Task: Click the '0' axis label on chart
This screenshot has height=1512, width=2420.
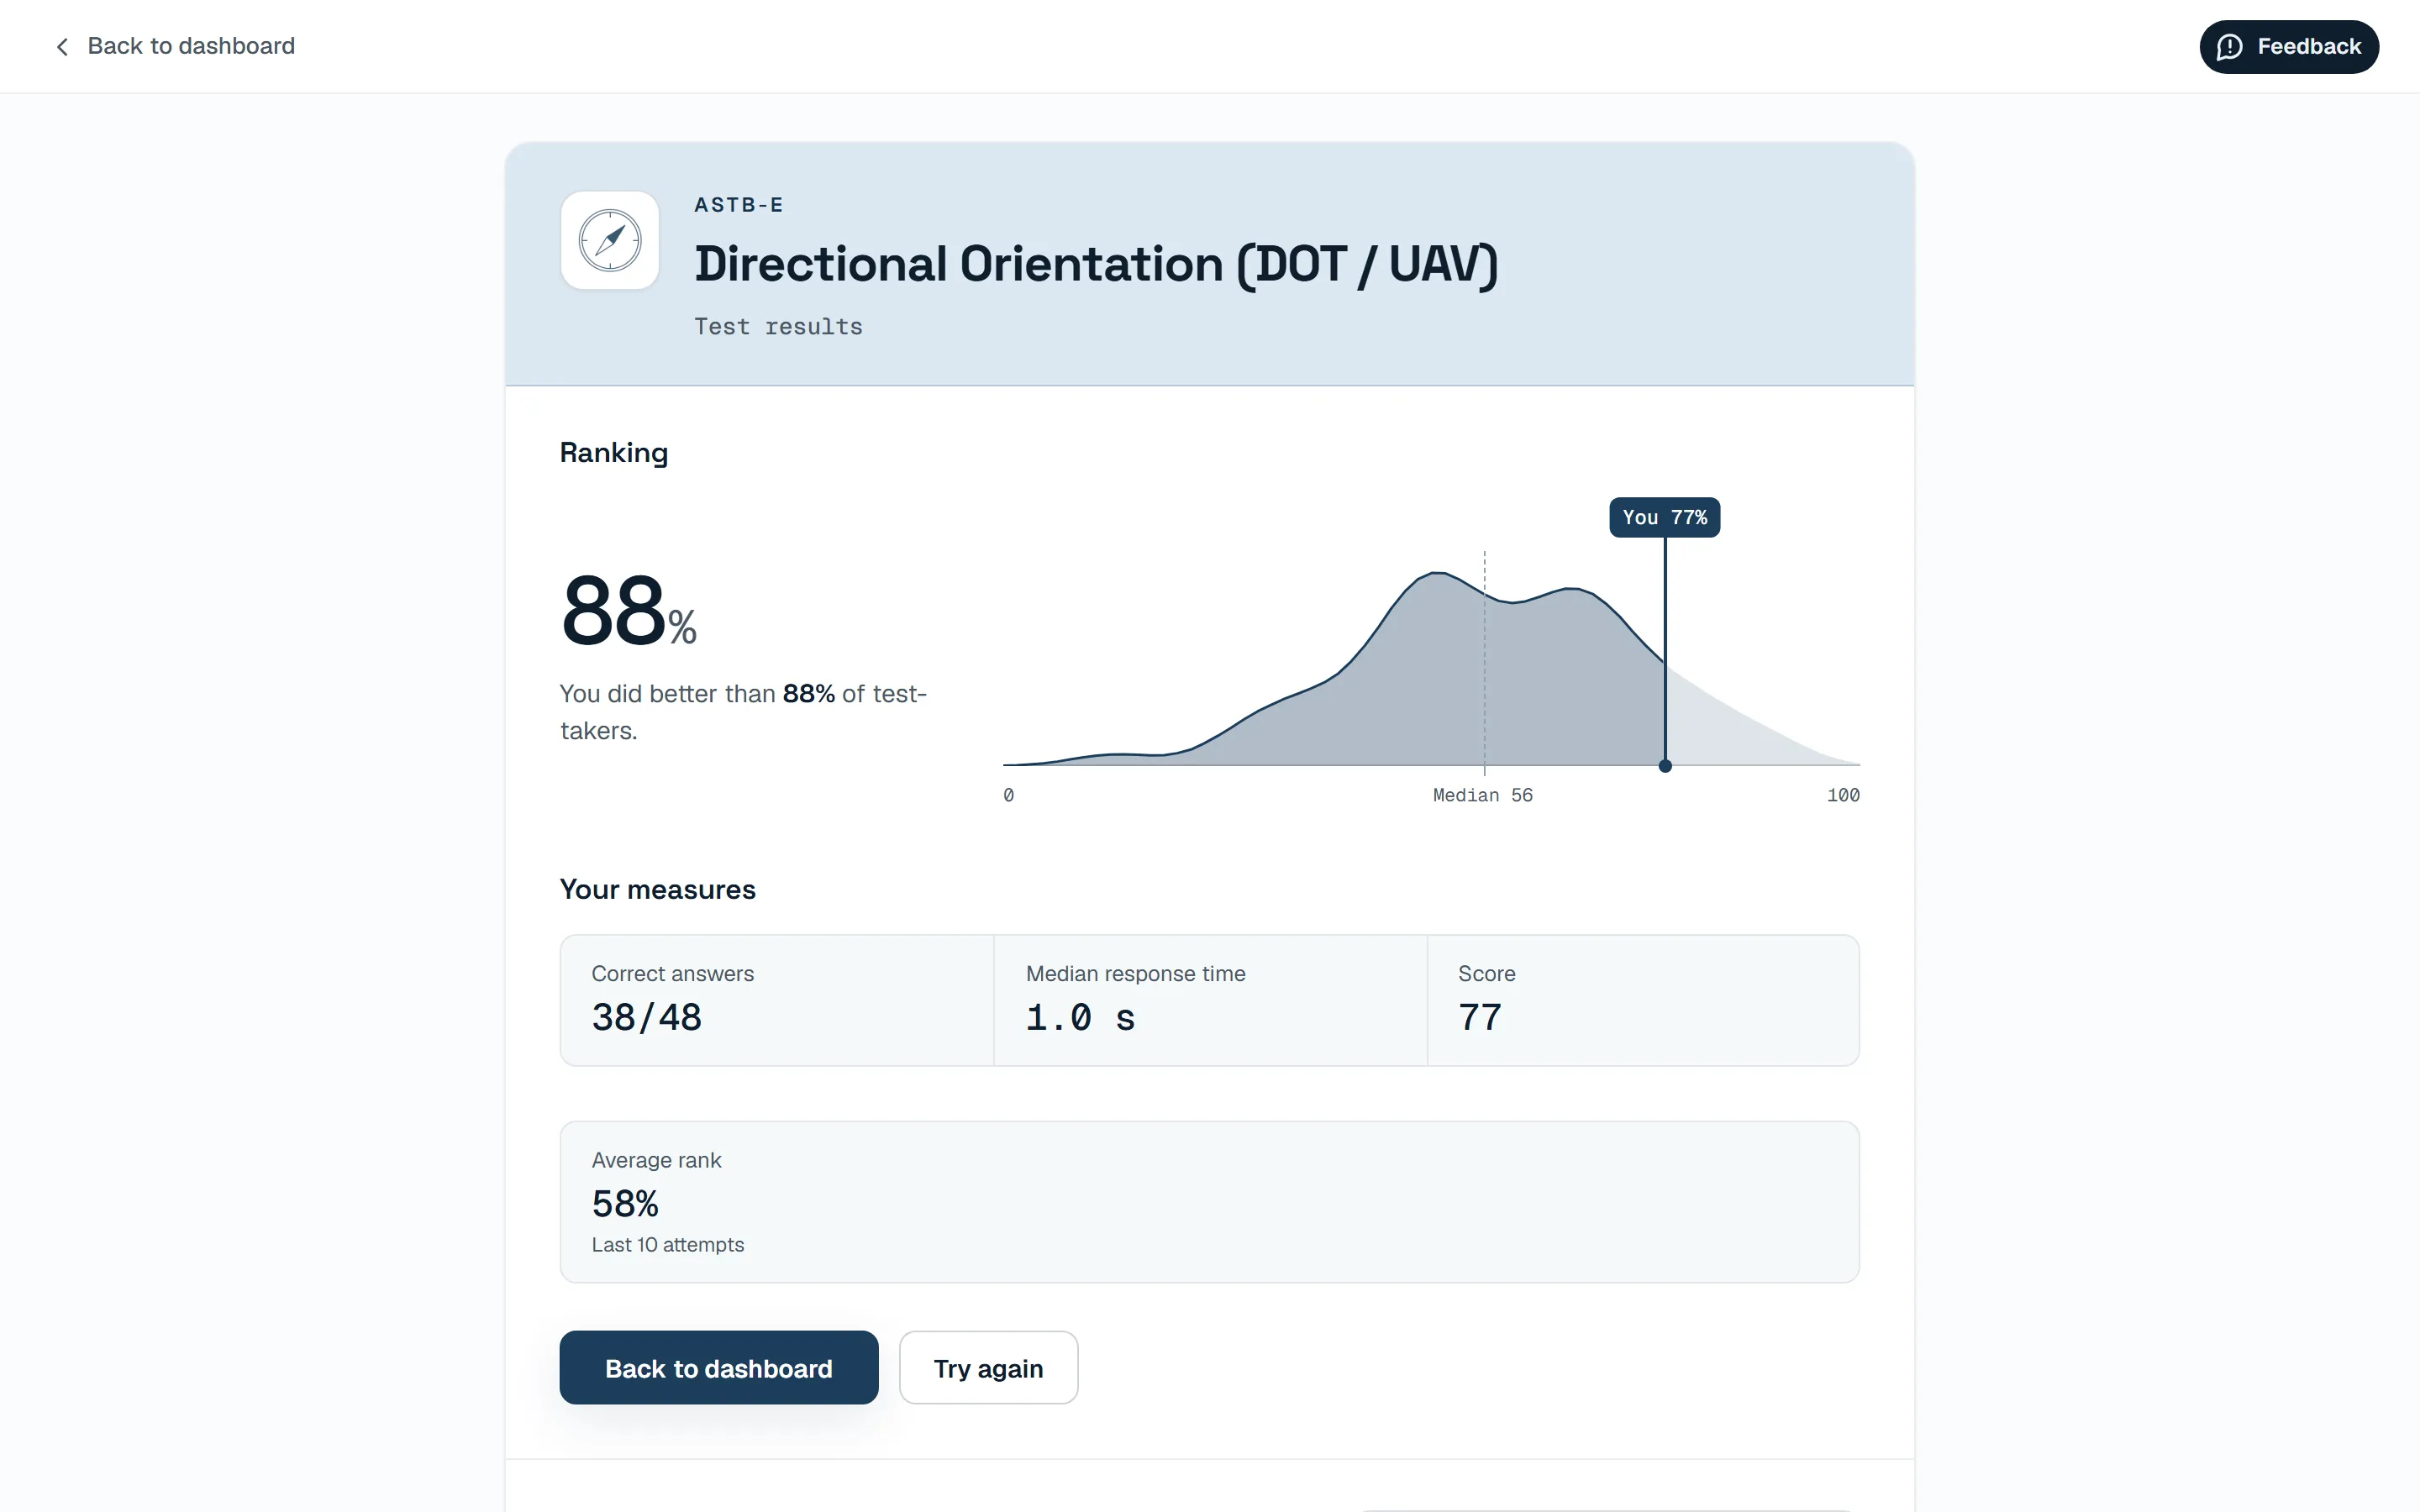Action: 1008,795
